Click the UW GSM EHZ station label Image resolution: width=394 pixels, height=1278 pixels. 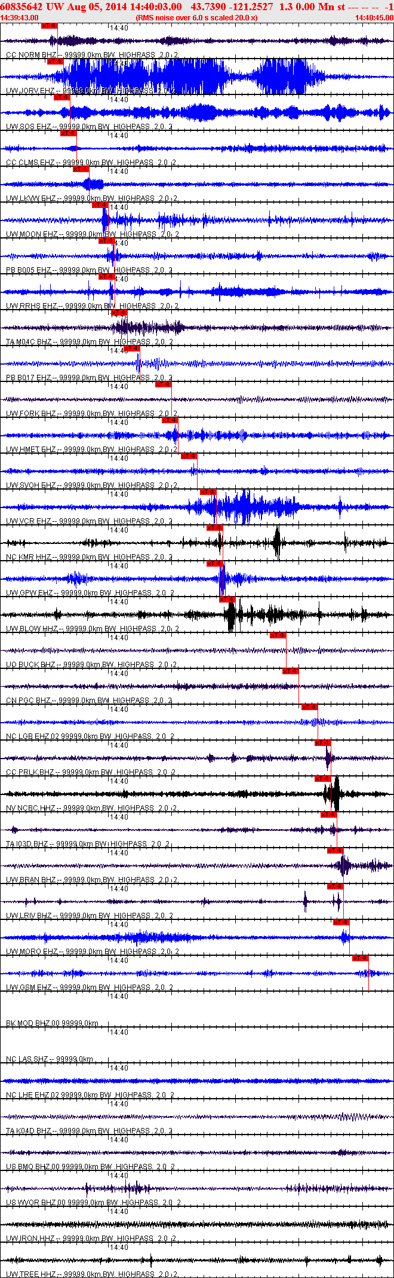click(29, 987)
